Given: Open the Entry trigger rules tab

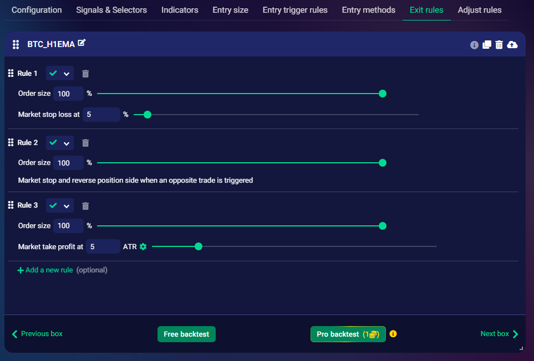Looking at the screenshot, I should 295,10.
